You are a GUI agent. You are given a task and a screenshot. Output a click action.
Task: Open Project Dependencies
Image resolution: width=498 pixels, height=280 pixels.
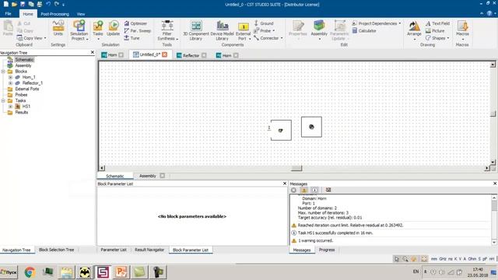click(374, 23)
